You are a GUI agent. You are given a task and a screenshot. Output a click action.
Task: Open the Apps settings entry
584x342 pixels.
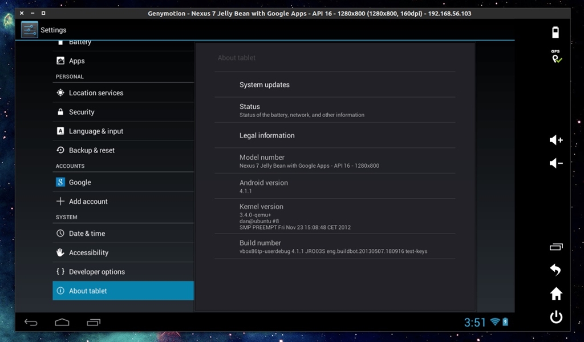pos(123,61)
